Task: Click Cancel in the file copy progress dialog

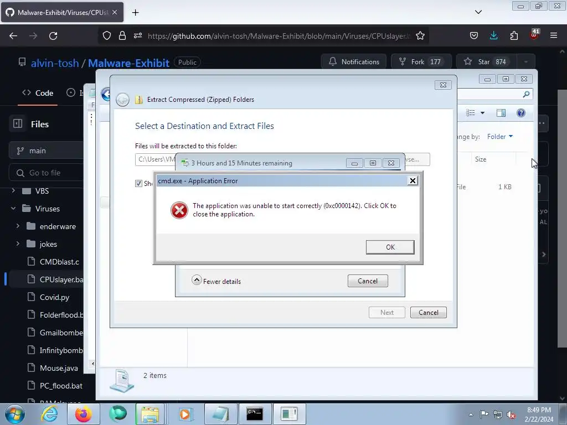Action: [368, 281]
